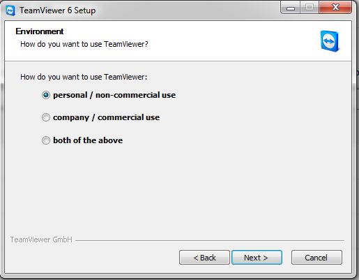This screenshot has width=359, height=280.
Task: Click the usage prompt label above the radio options
Action: (x=84, y=77)
